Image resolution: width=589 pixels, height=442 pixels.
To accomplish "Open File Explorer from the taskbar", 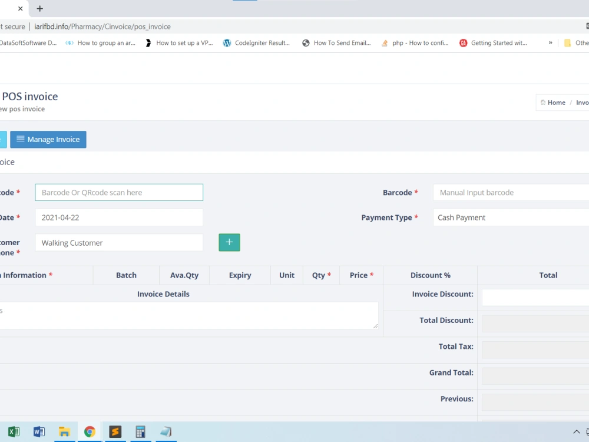I will point(65,431).
